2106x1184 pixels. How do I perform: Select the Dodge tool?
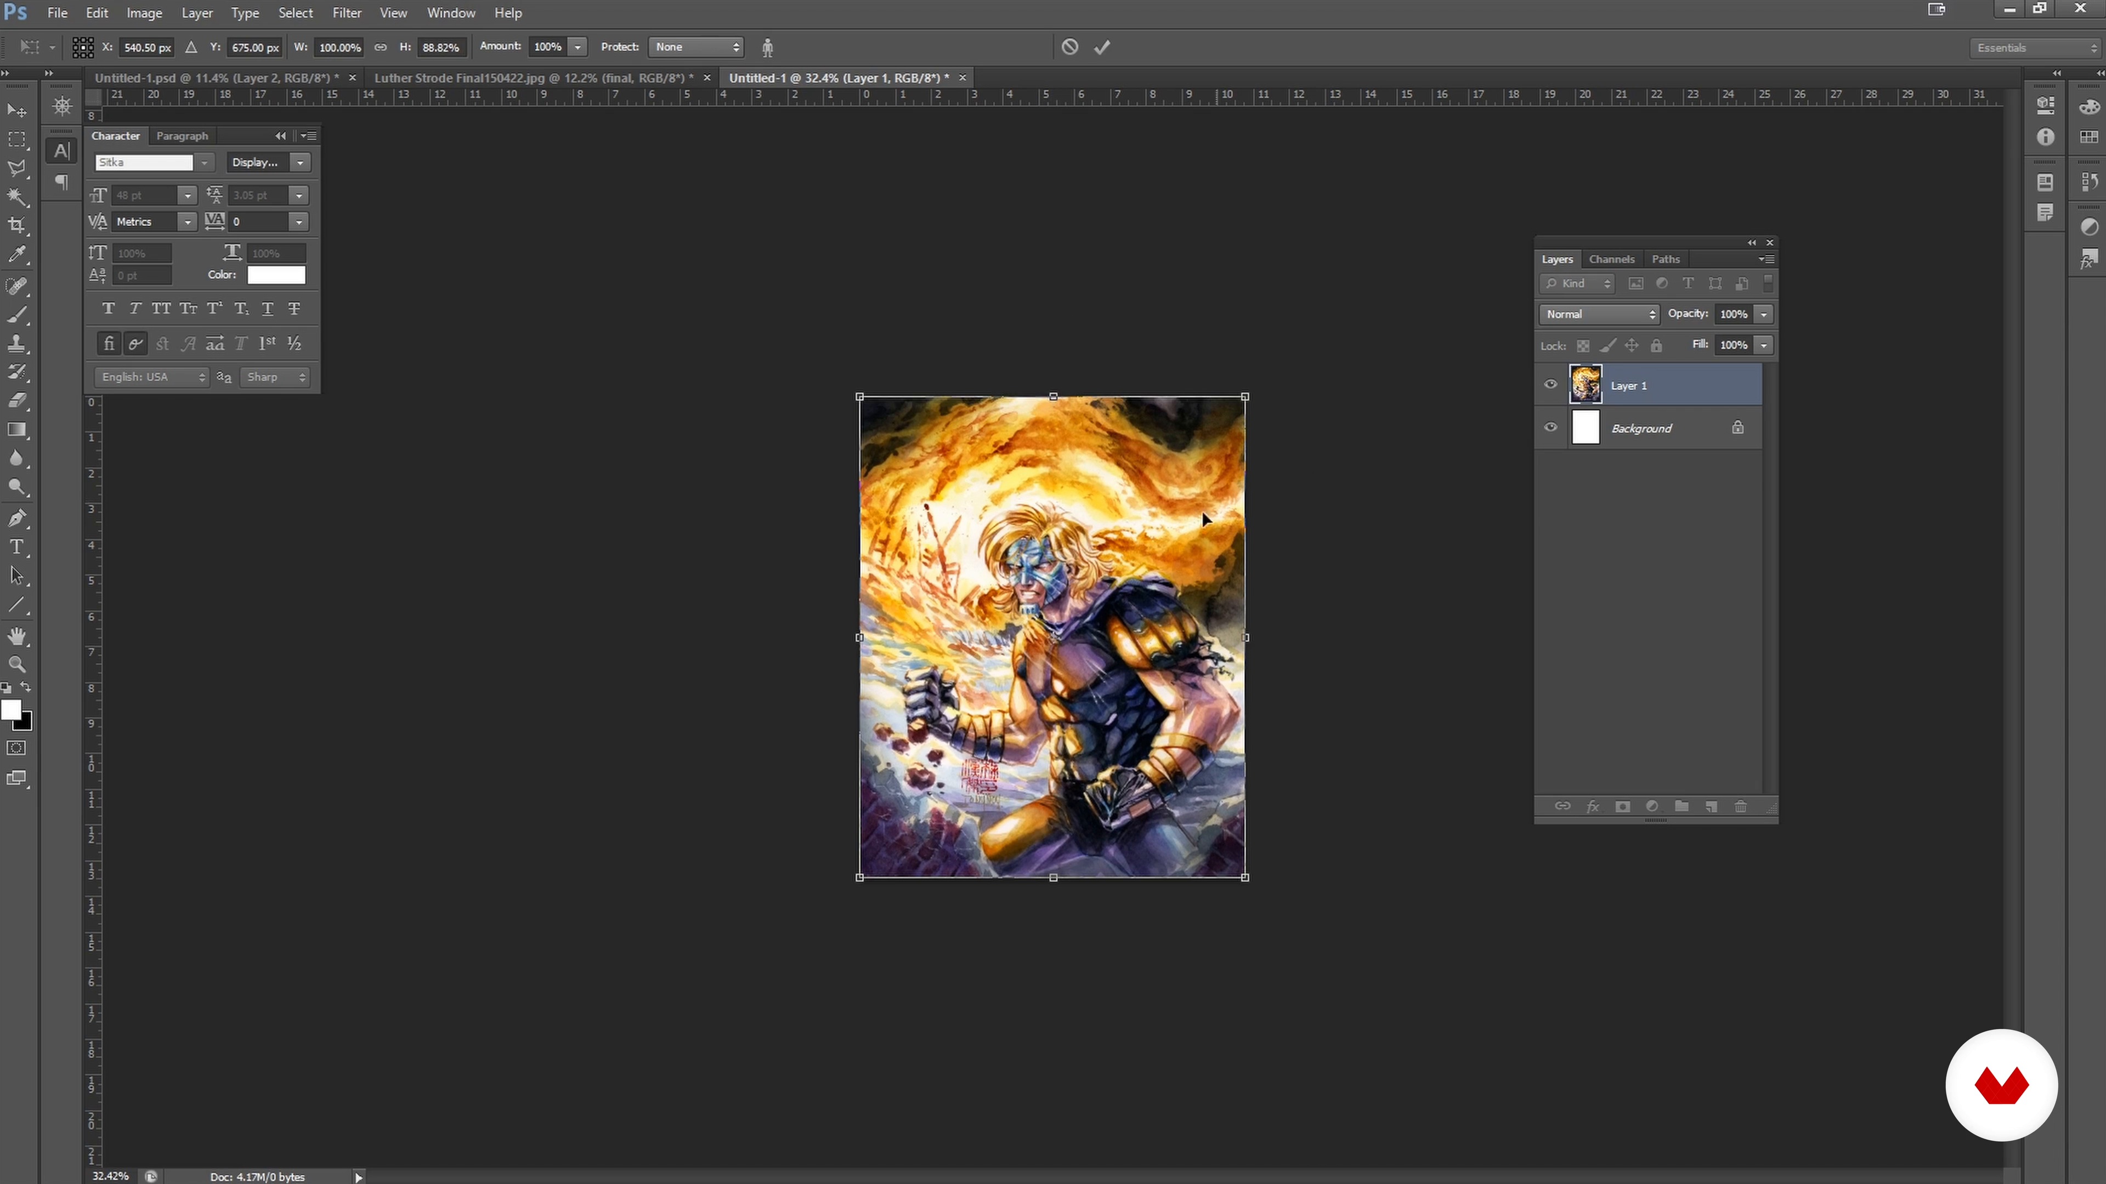(16, 488)
